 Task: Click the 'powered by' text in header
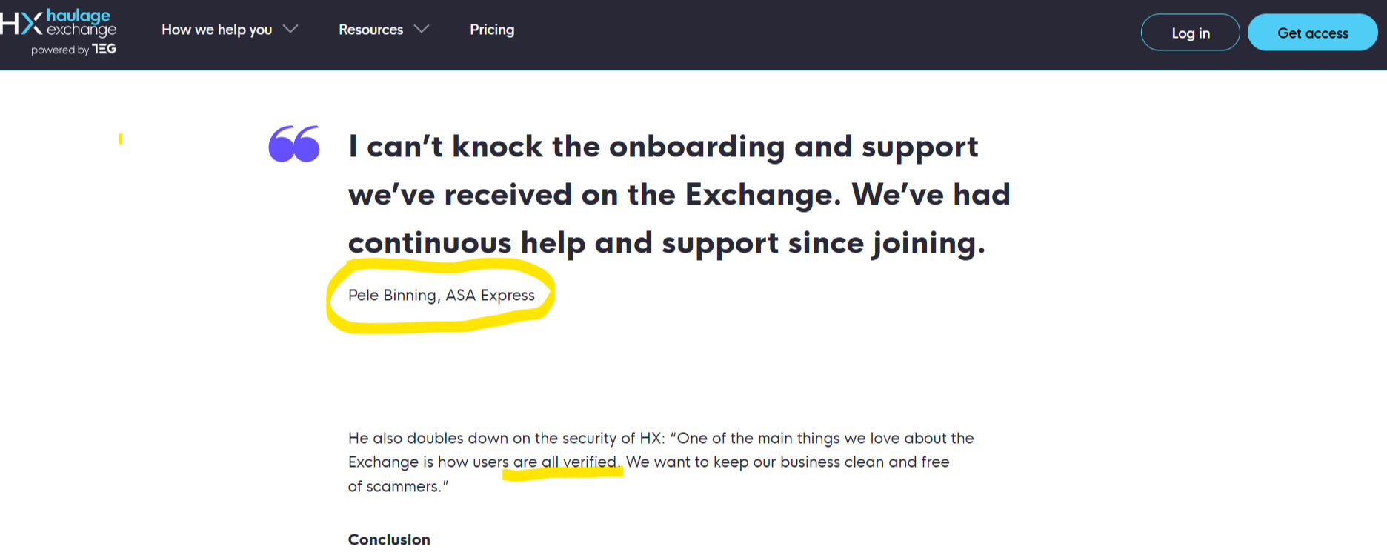(x=59, y=50)
